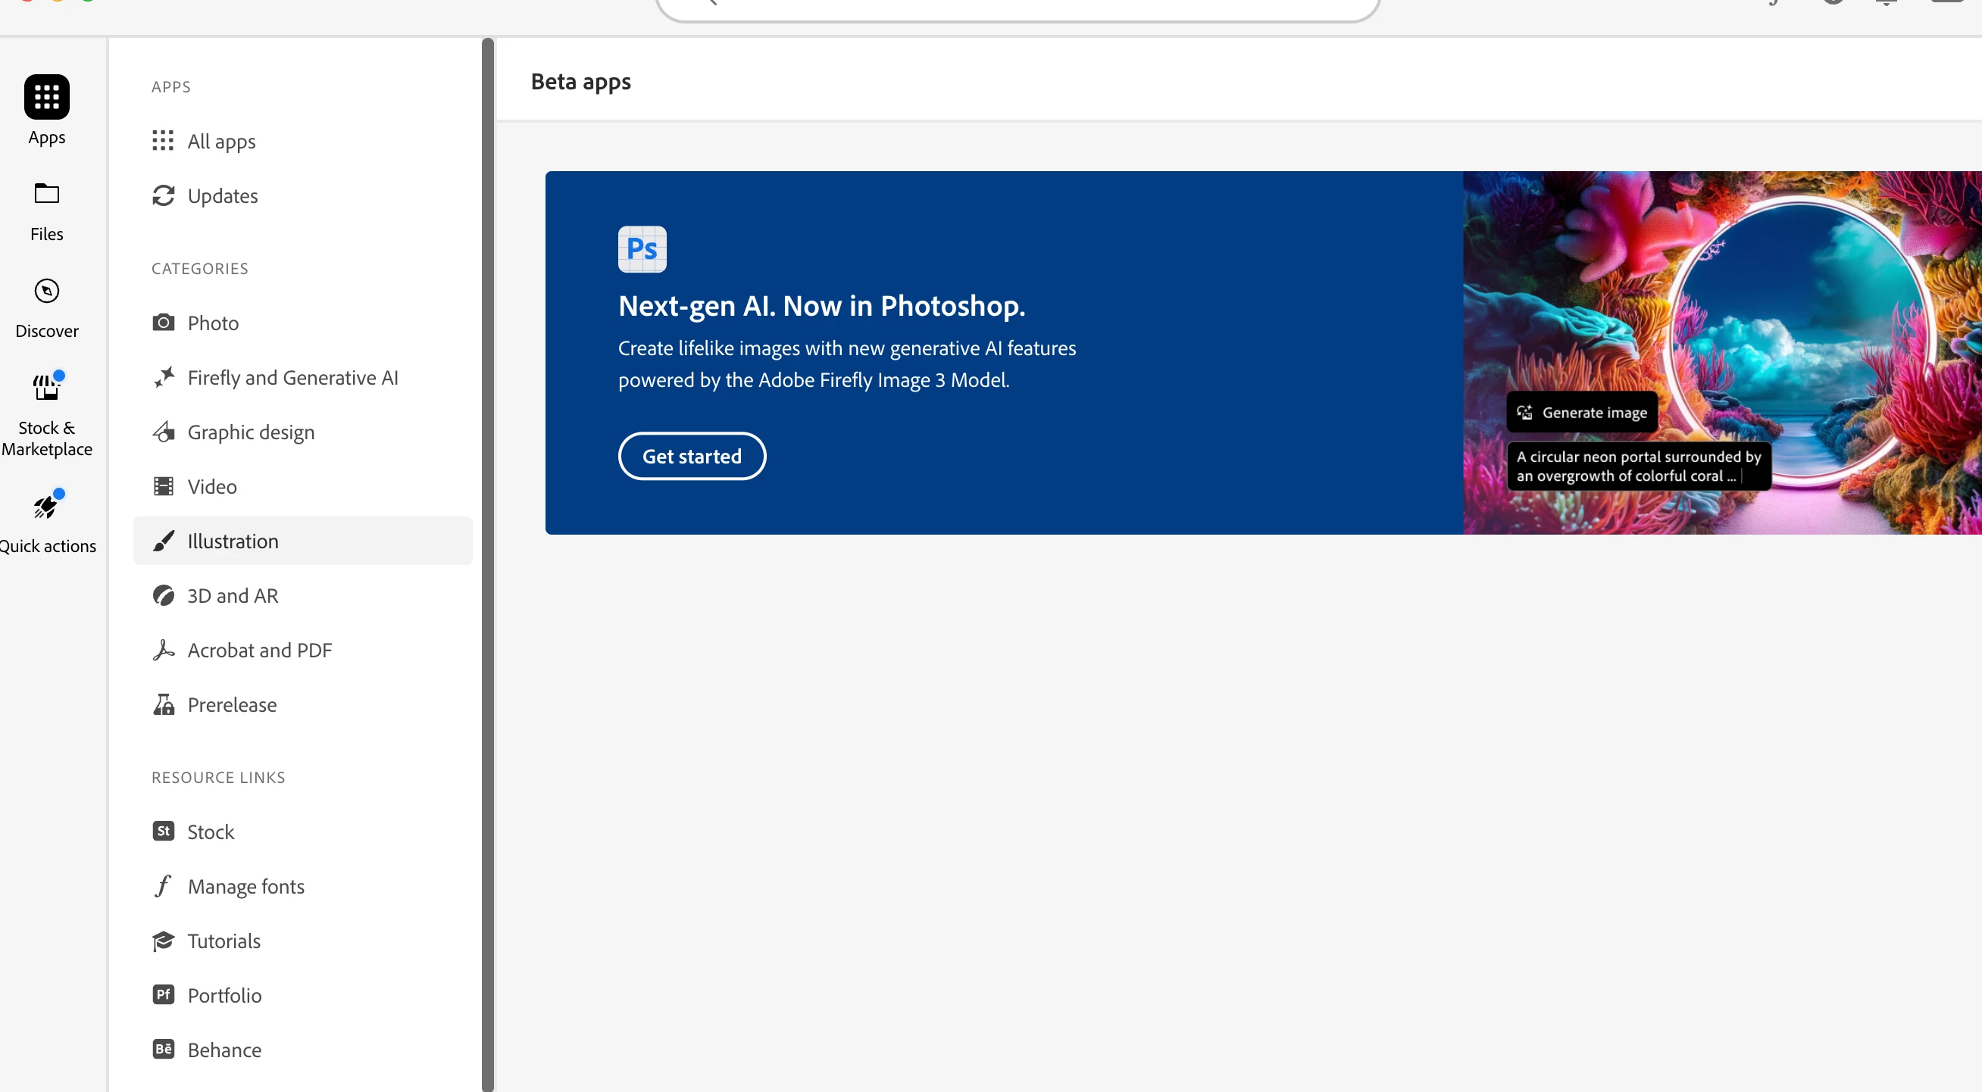The width and height of the screenshot is (1982, 1092).
Task: Open the Manage fonts resource link
Action: 245,887
